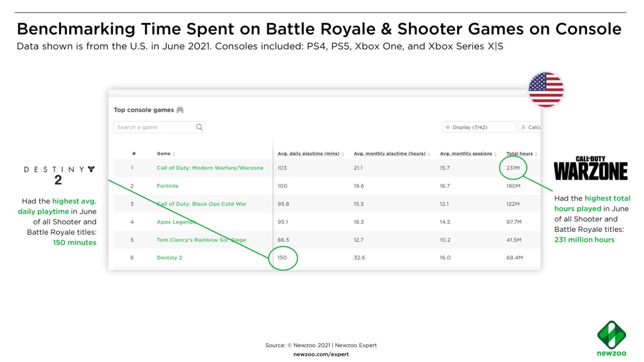This screenshot has height=362, width=644.
Task: Open Call of Duty: Modern Warfare/Warzone link
Action: tap(210, 168)
